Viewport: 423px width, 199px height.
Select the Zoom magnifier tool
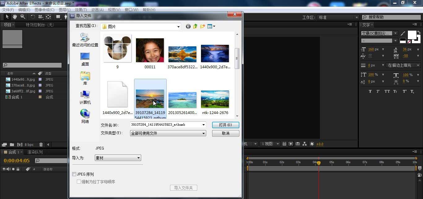(x=23, y=17)
